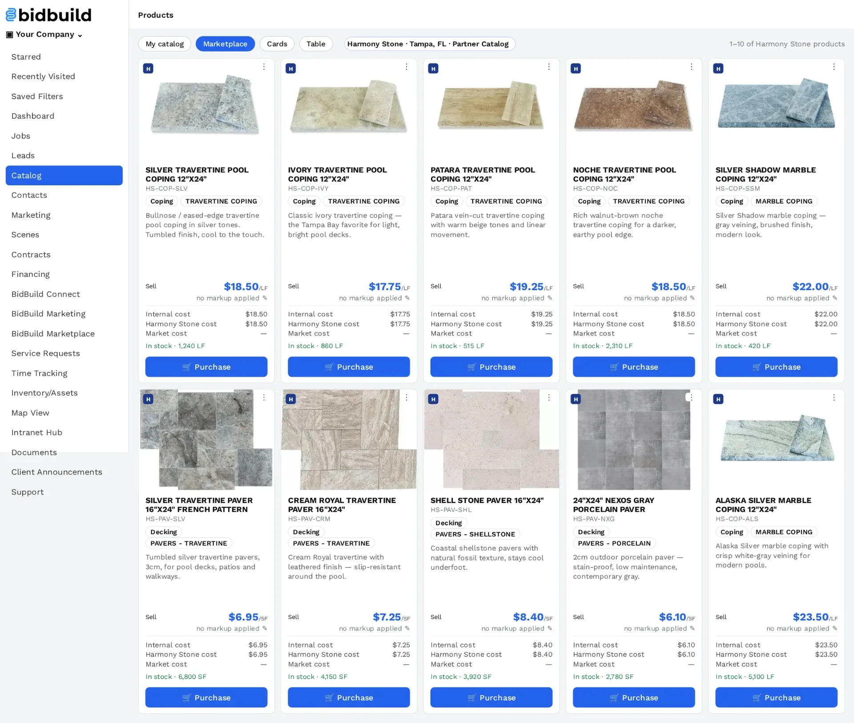
Task: Open kebab menu on Silver Travertine Paver card
Action: coord(264,397)
